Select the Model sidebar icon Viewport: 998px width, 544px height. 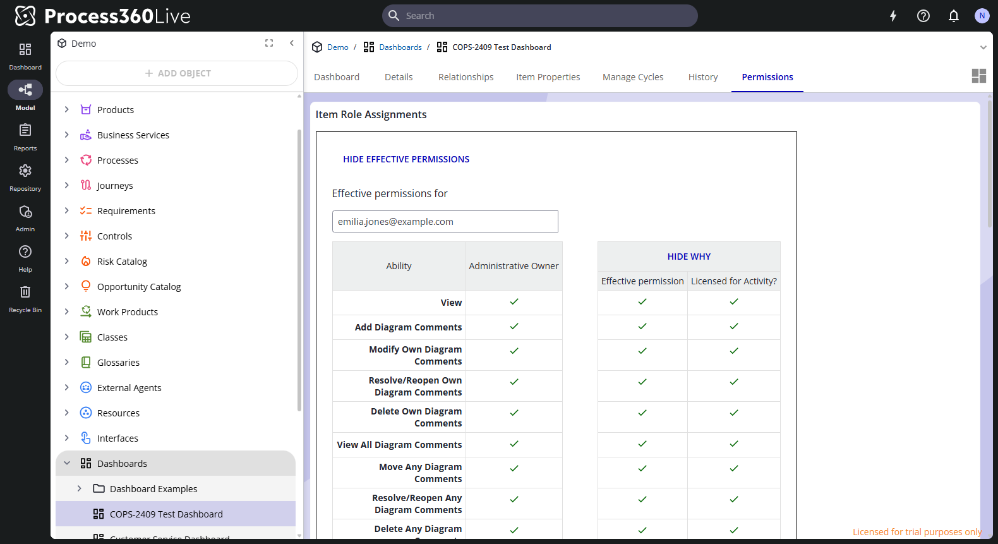25,96
